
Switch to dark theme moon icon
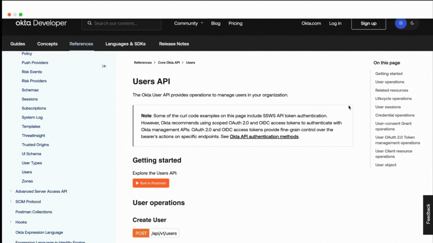coord(412,23)
